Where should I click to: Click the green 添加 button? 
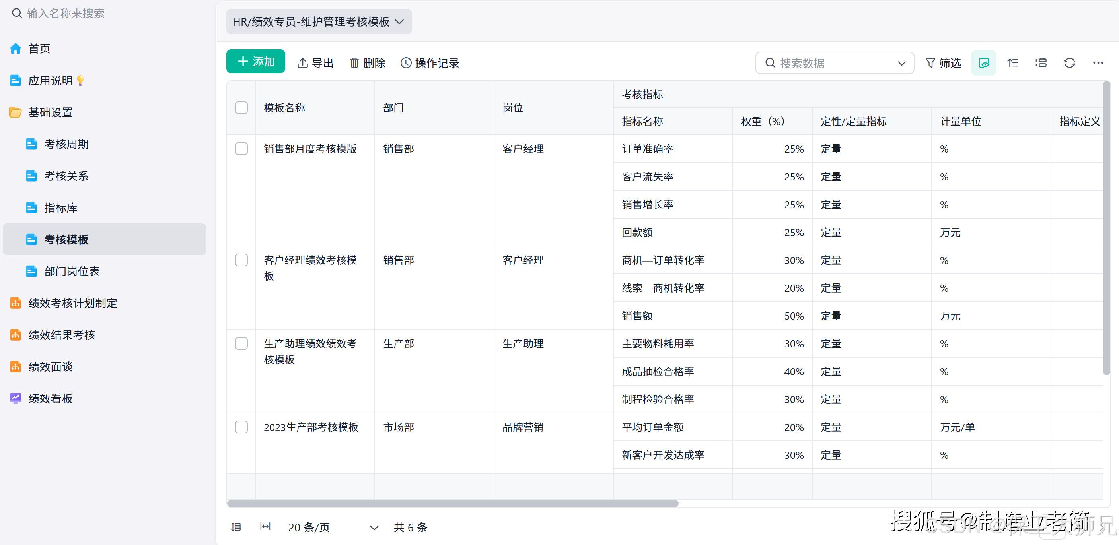[255, 62]
